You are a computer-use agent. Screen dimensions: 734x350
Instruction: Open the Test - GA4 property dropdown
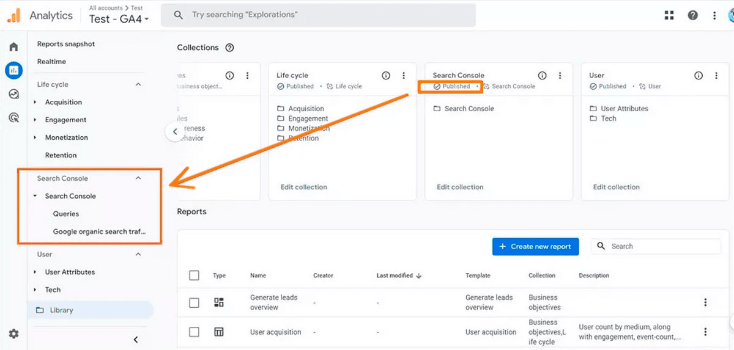pos(119,19)
